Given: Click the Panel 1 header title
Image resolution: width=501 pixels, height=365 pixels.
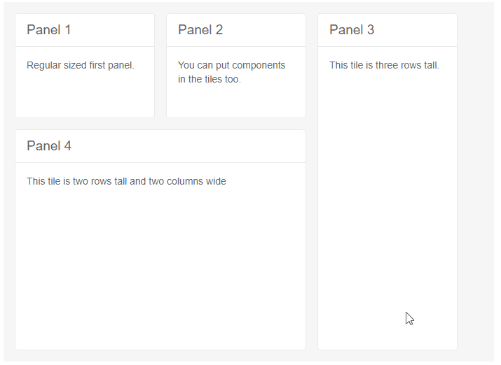Looking at the screenshot, I should coord(48,30).
